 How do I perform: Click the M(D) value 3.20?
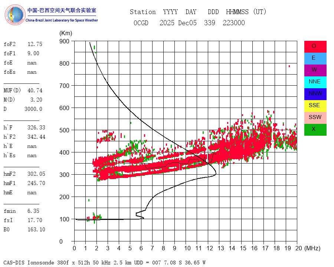36,100
